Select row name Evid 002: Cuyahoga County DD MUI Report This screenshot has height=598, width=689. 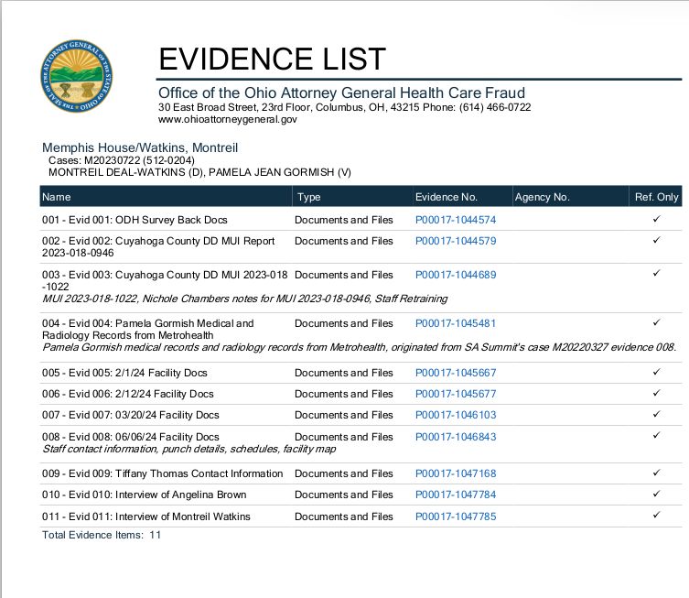click(158, 246)
